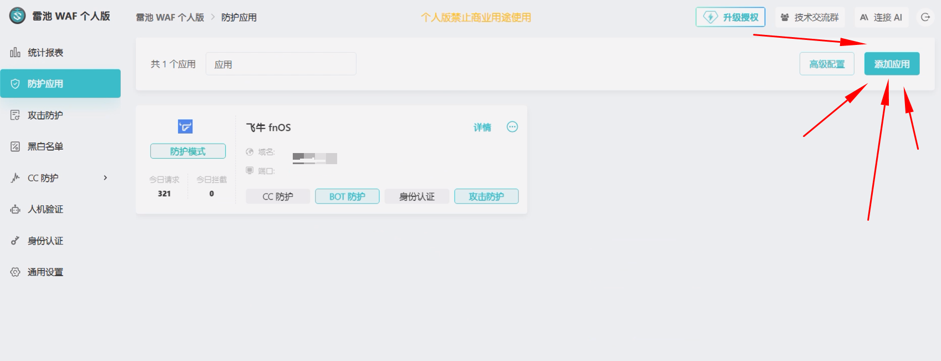The image size is (941, 361).
Task: Open the more options ellipsis menu
Action: click(512, 127)
